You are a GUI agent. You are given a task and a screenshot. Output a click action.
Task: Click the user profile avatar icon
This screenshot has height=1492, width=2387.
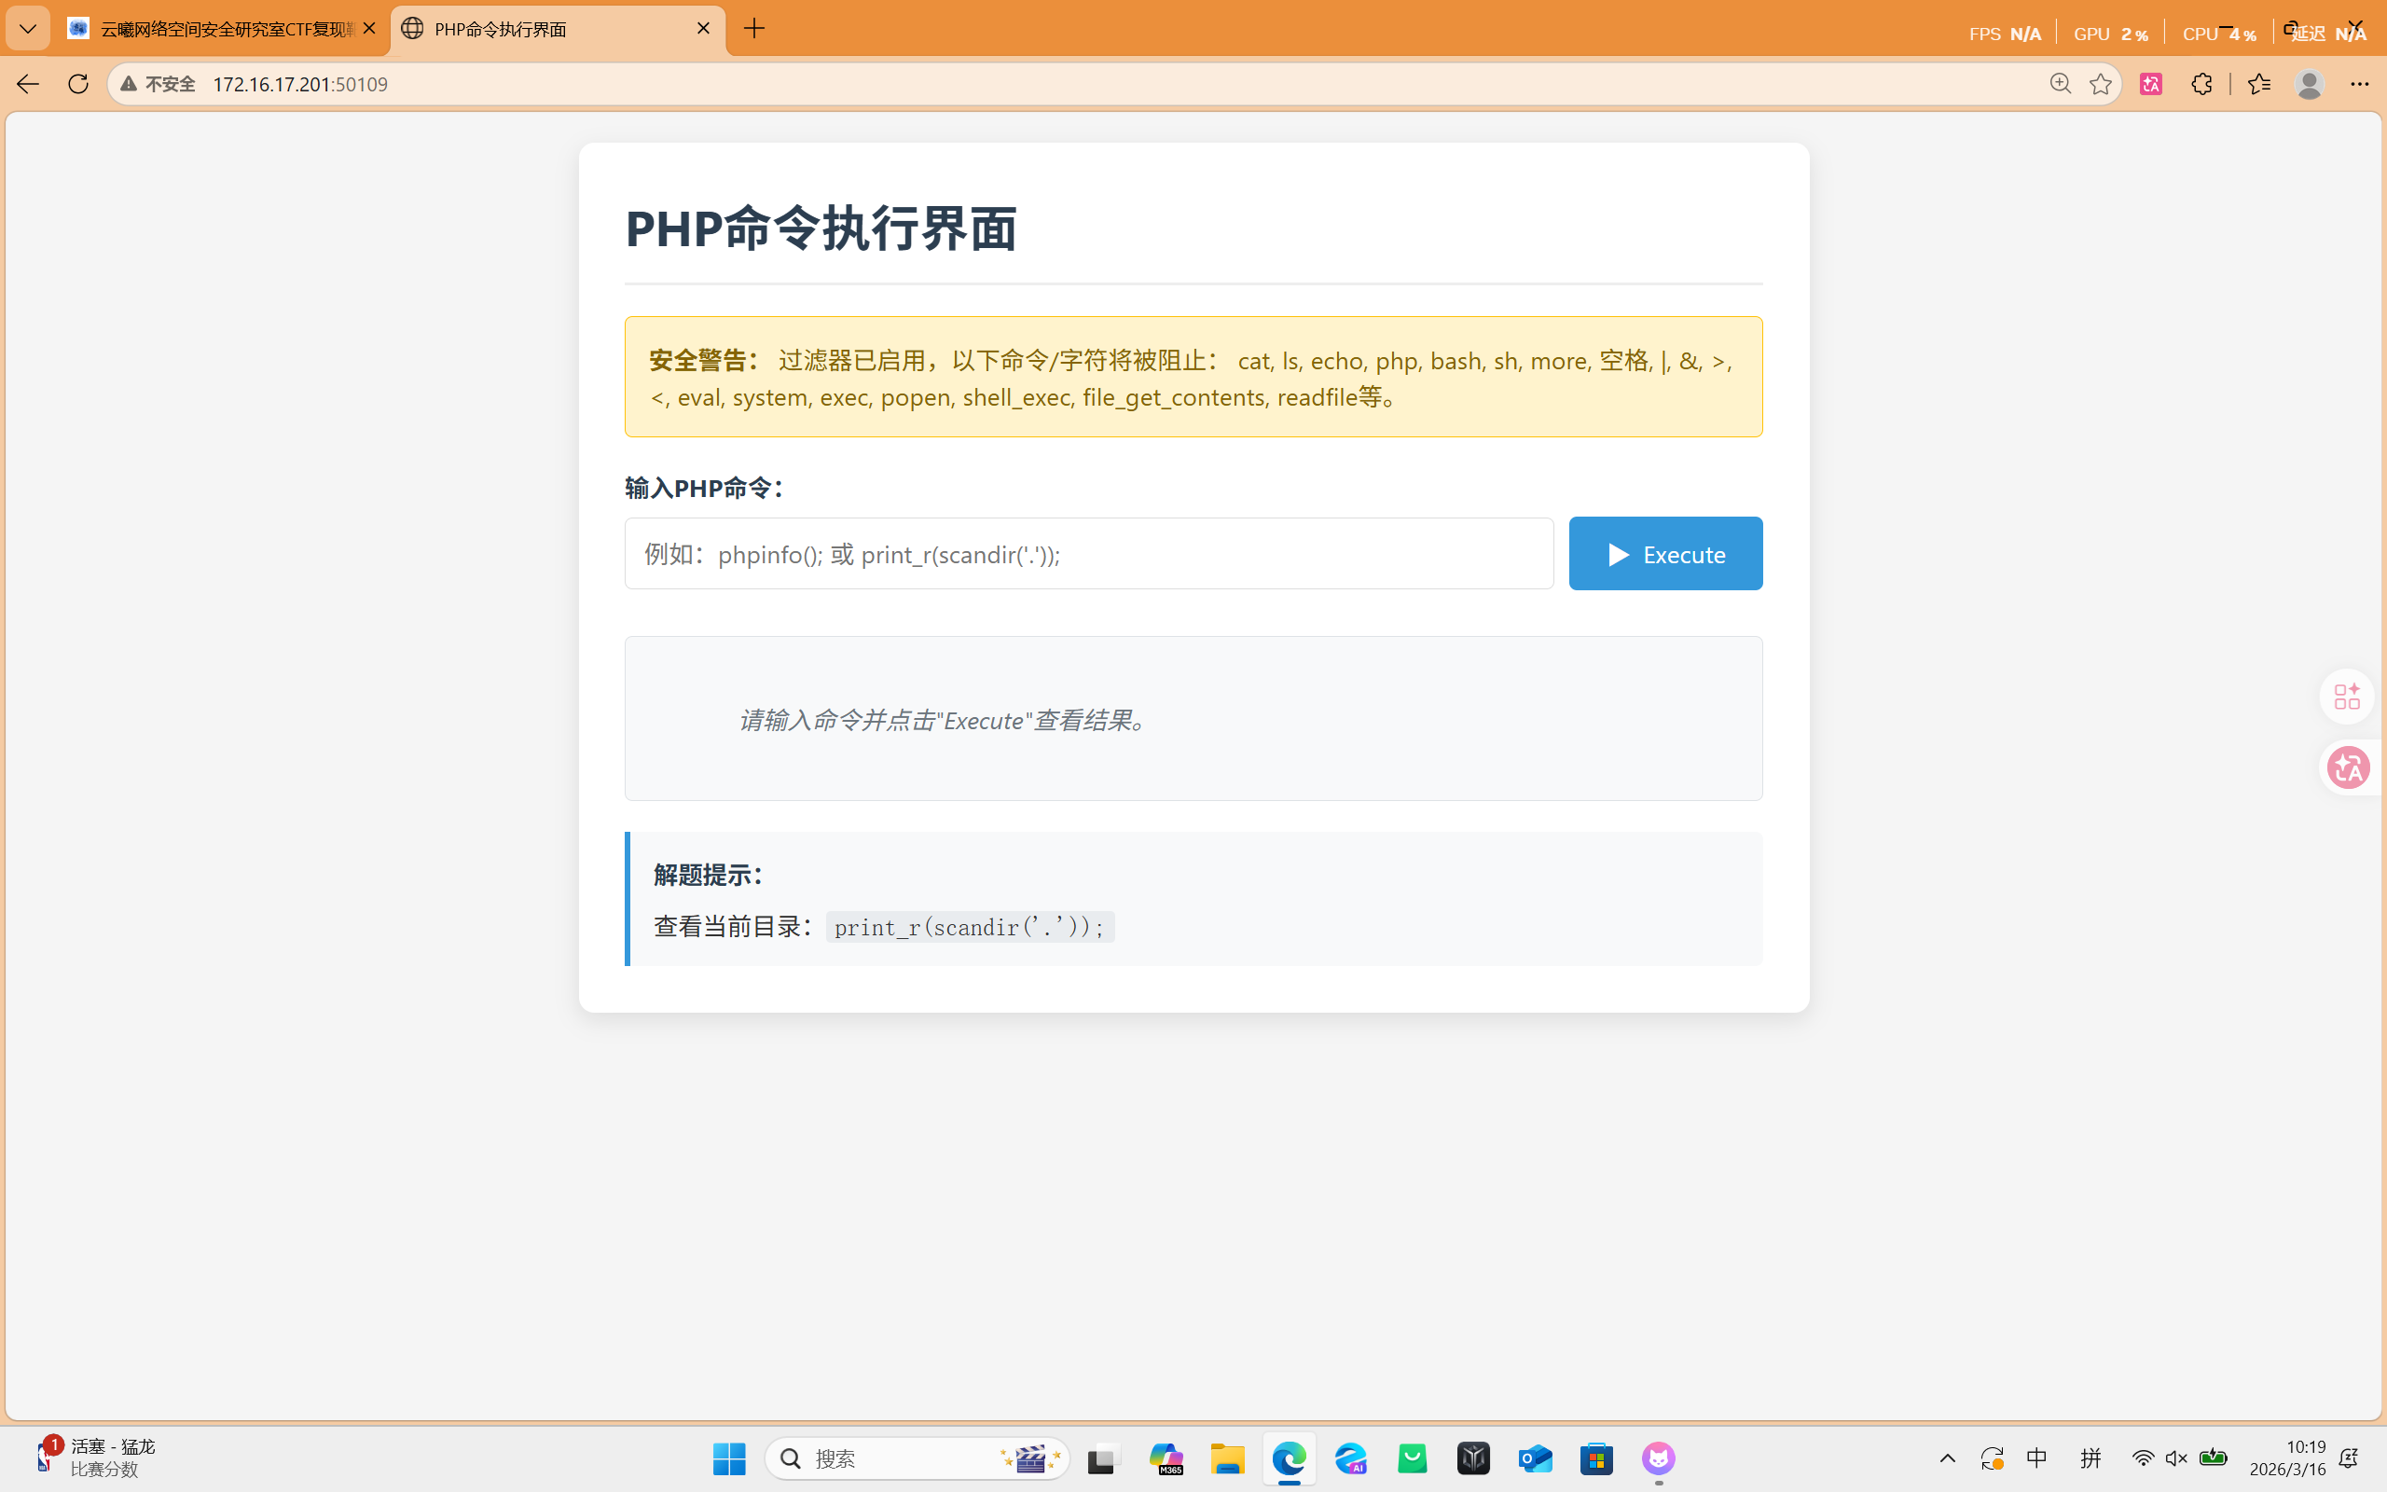2308,84
